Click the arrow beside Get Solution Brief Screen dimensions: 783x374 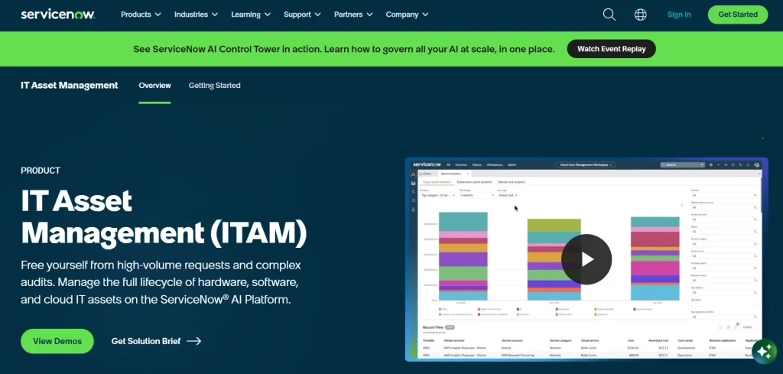point(193,341)
